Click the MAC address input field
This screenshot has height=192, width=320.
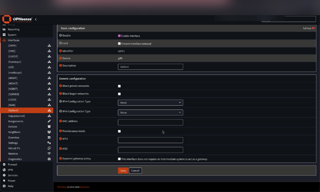(x=150, y=122)
